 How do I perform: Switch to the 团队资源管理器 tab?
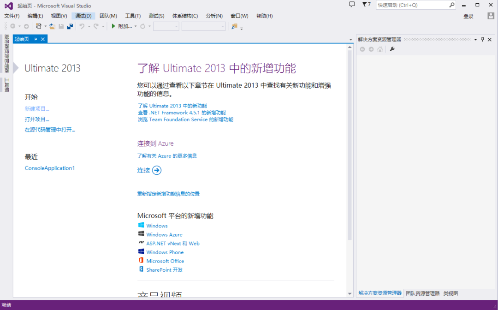point(422,293)
